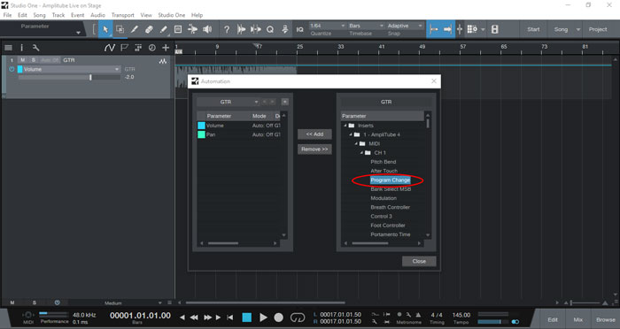This screenshot has width=620, height=329.
Task: Select the Arrow tool in the toolbar
Action: click(x=105, y=29)
